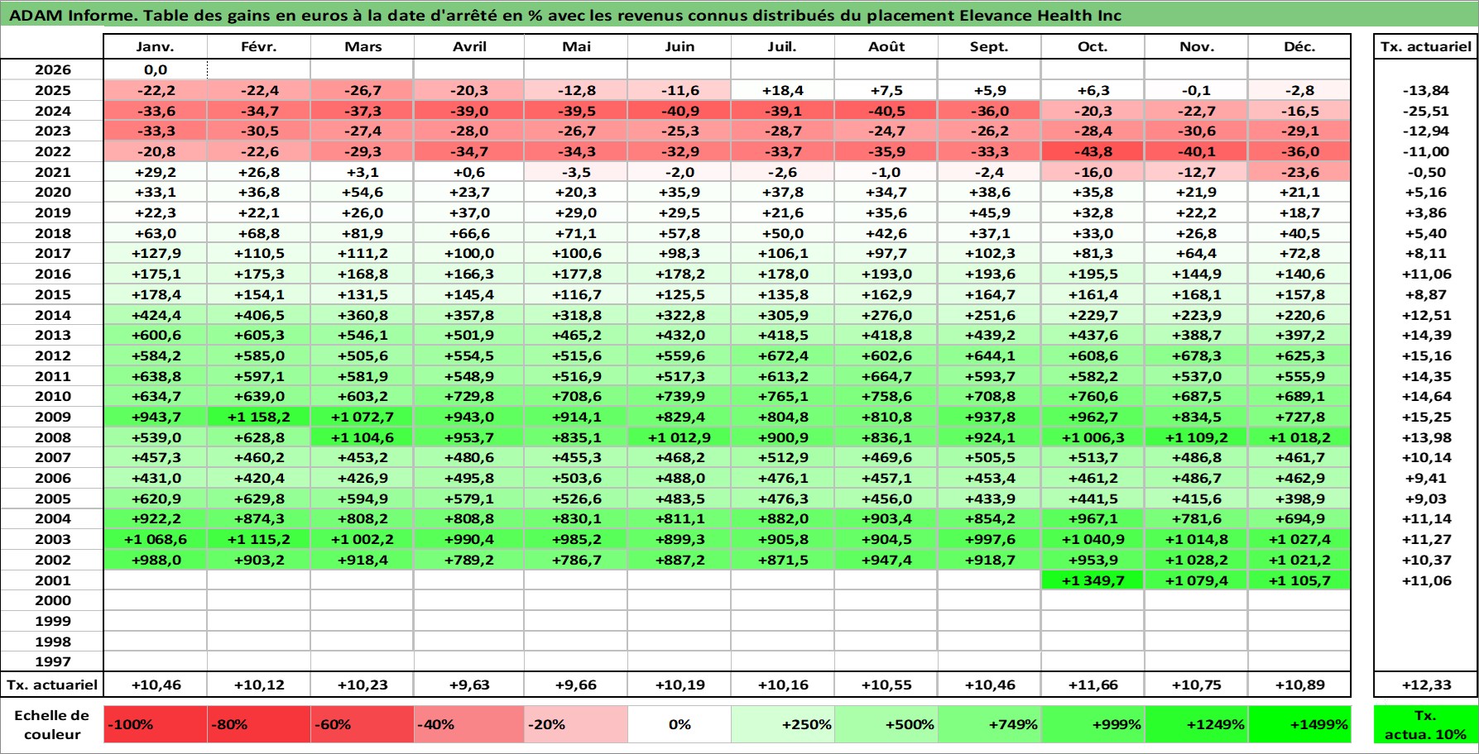Select the Juin column header

coord(679,47)
